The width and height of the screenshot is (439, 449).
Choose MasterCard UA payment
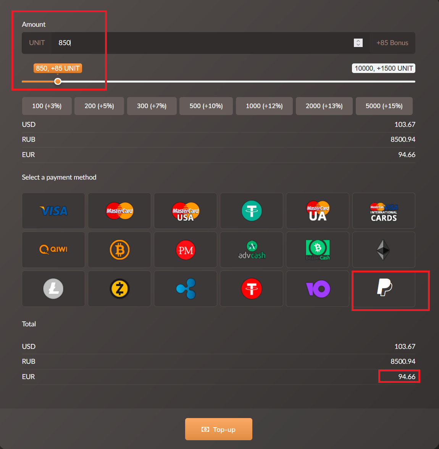click(318, 211)
